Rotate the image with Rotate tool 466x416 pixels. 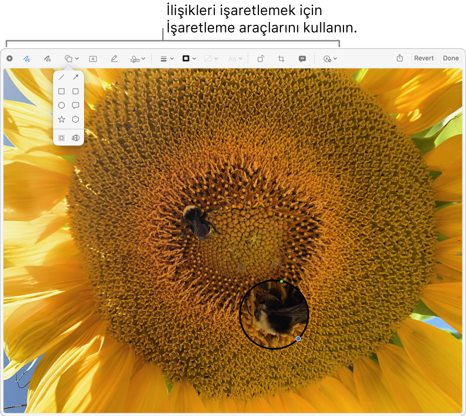261,59
